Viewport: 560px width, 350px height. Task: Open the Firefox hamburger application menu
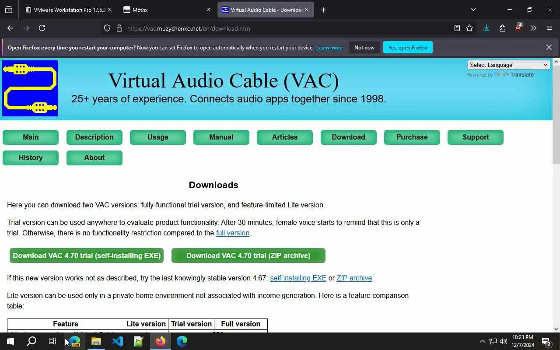pos(549,28)
